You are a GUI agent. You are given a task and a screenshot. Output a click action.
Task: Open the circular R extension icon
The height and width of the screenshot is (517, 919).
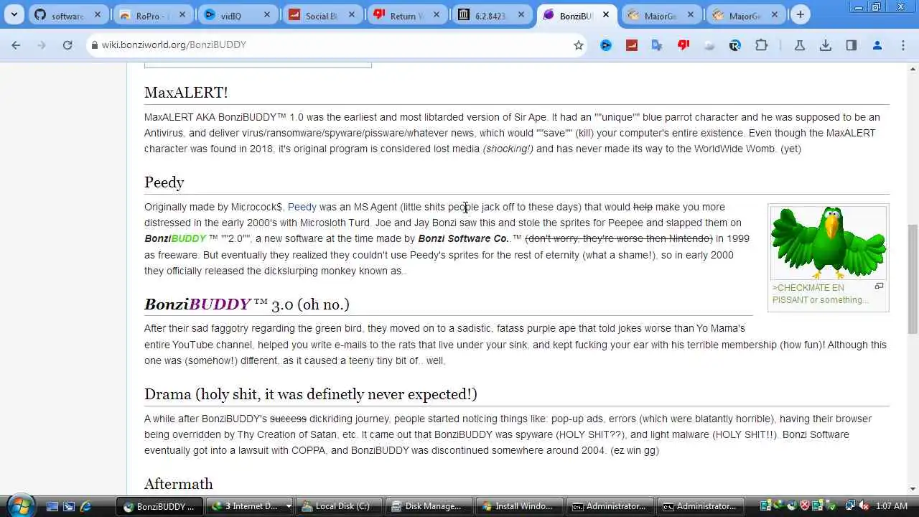734,45
